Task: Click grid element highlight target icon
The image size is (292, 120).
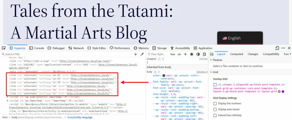Action: (x=279, y=92)
